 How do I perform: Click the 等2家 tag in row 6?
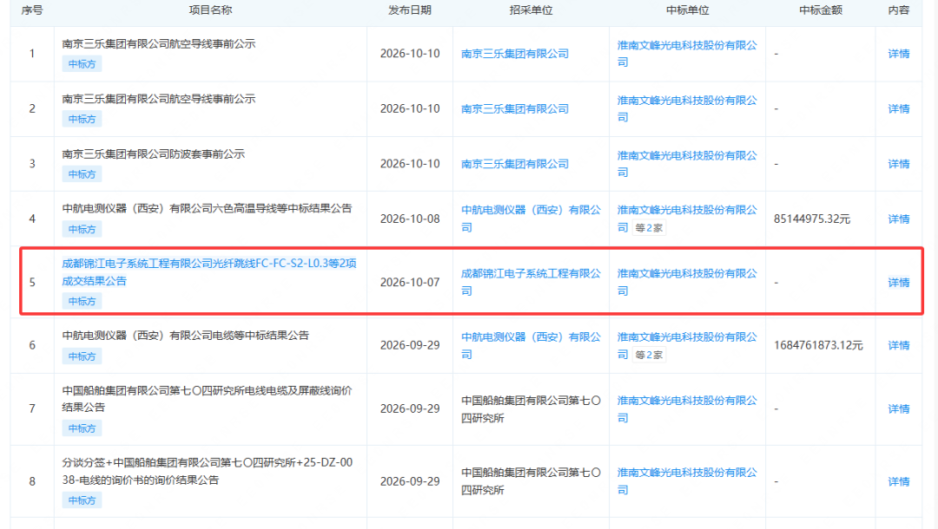[x=649, y=356]
